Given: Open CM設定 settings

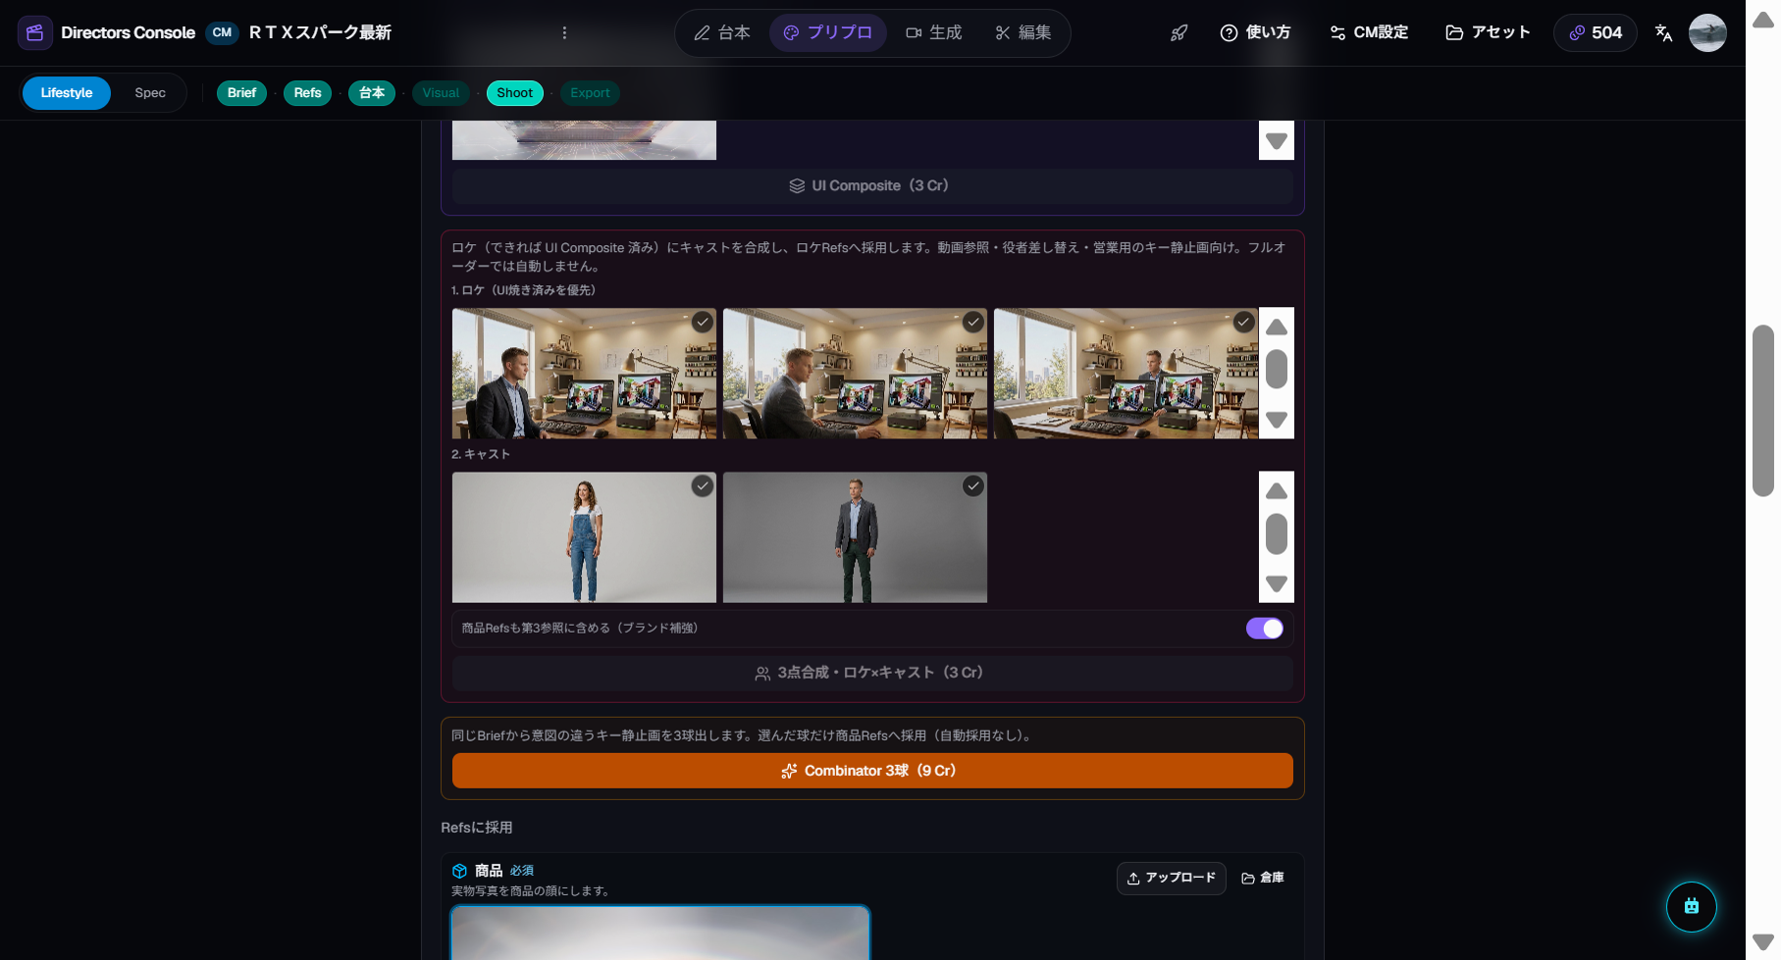Looking at the screenshot, I should click(1369, 32).
